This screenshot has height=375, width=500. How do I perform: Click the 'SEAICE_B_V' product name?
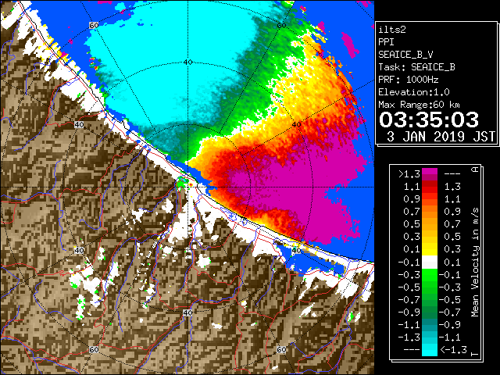click(405, 55)
